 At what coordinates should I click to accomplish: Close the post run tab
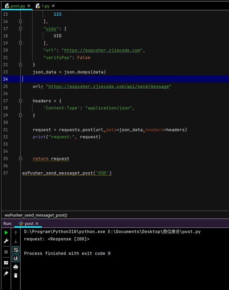click(37, 224)
